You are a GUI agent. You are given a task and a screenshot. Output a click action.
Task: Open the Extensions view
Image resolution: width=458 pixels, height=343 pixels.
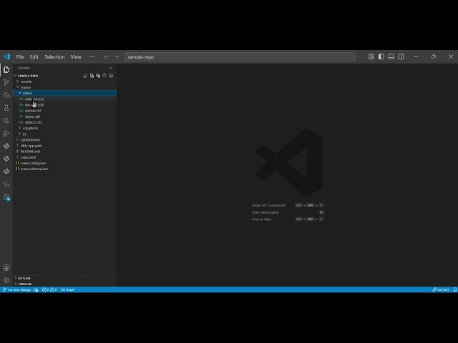tap(6, 197)
